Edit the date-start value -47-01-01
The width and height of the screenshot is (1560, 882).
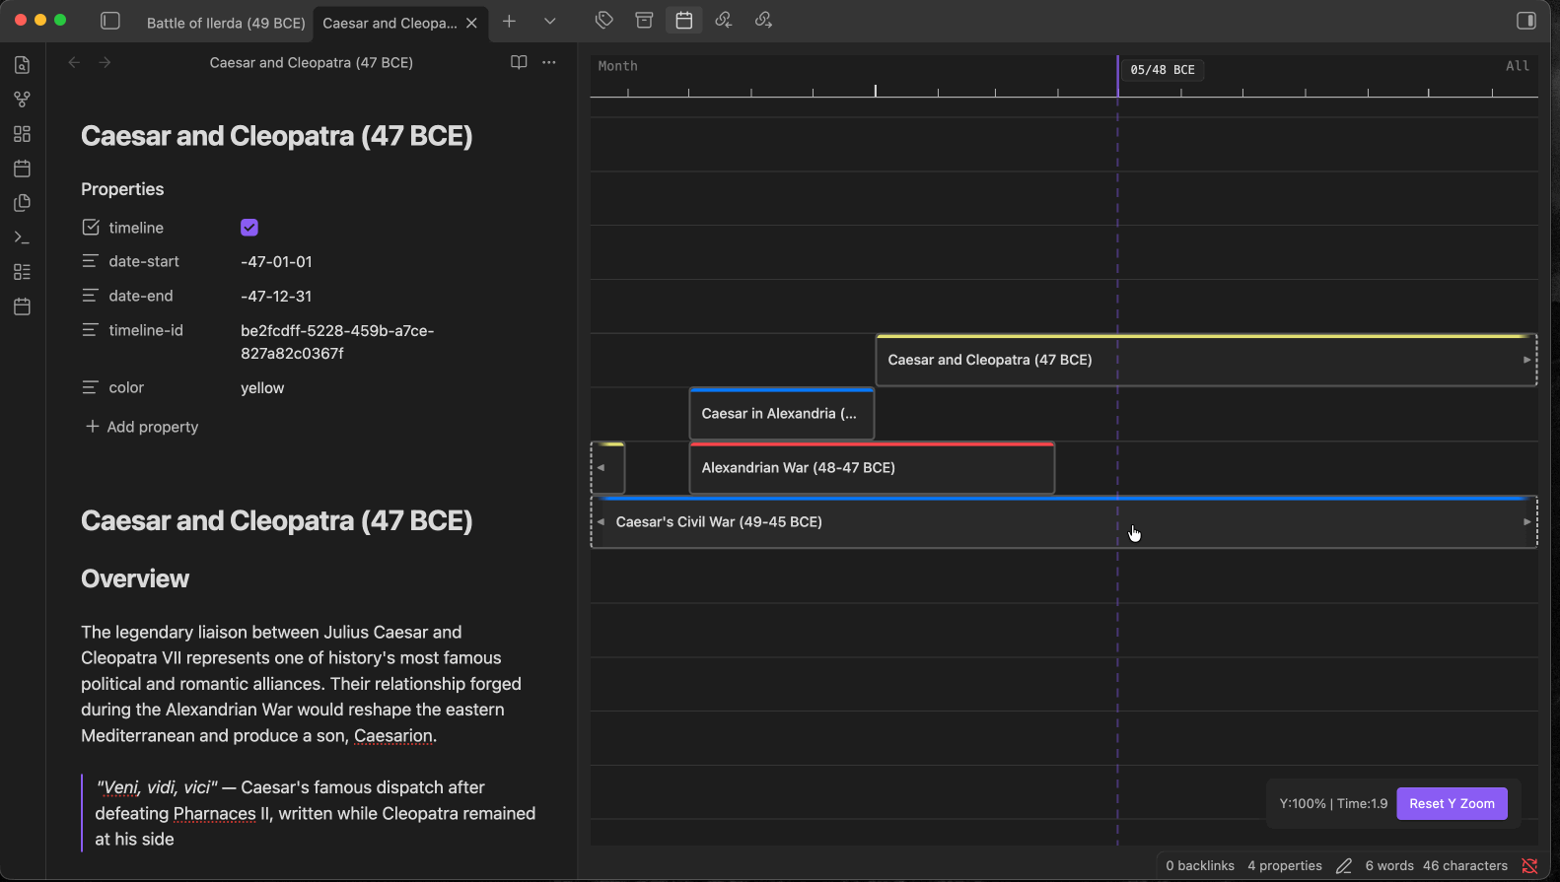coord(276,261)
